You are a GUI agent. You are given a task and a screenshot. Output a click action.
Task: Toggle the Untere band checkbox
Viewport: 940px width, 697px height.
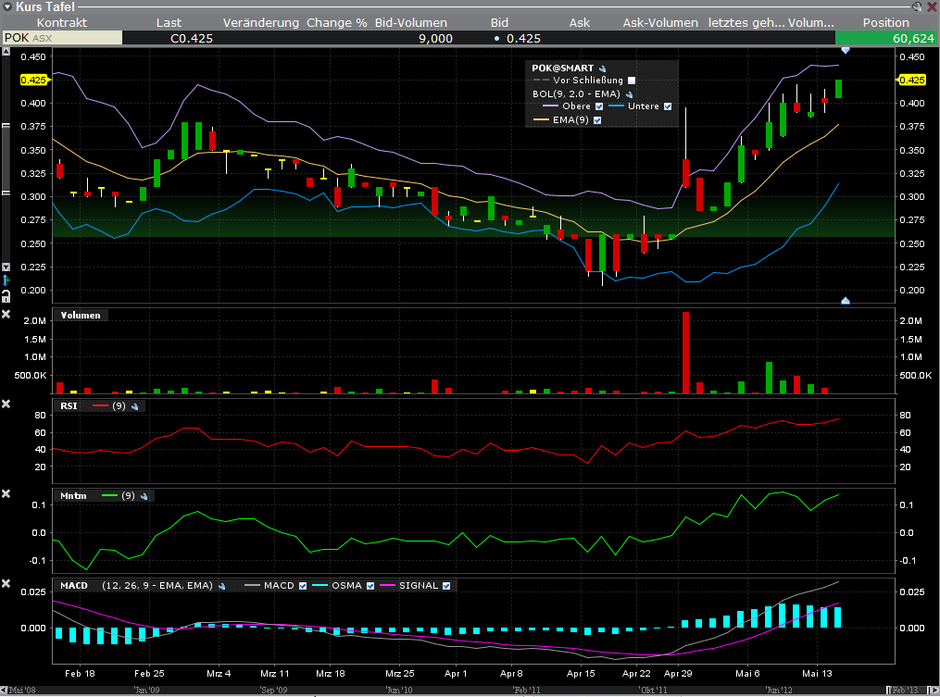point(668,106)
